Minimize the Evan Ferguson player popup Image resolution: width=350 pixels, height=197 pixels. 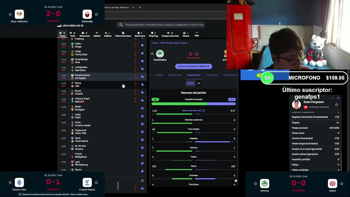tap(332, 98)
